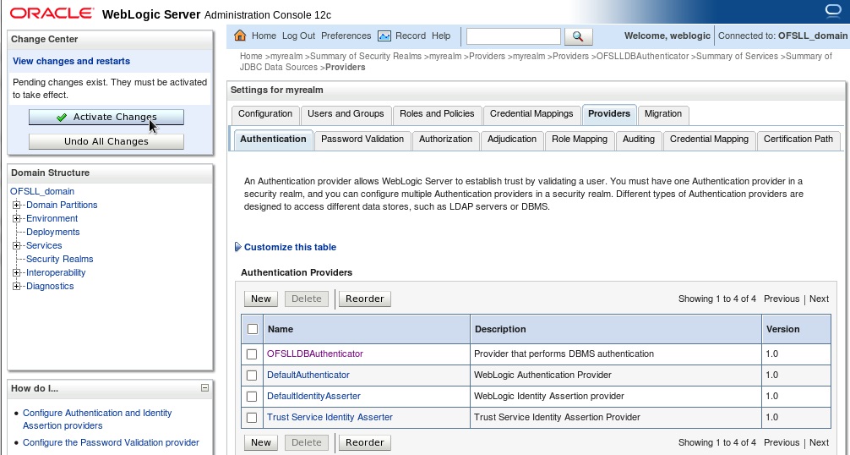Open the Migration tab

(x=663, y=114)
